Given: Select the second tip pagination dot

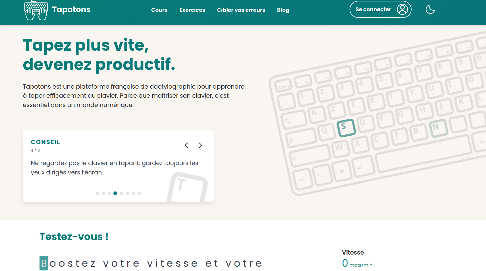Looking at the screenshot, I should tap(103, 193).
